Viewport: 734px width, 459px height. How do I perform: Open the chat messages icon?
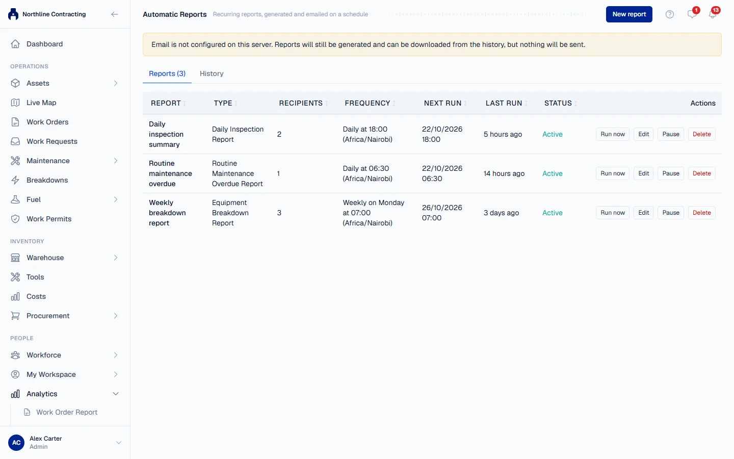(x=692, y=14)
